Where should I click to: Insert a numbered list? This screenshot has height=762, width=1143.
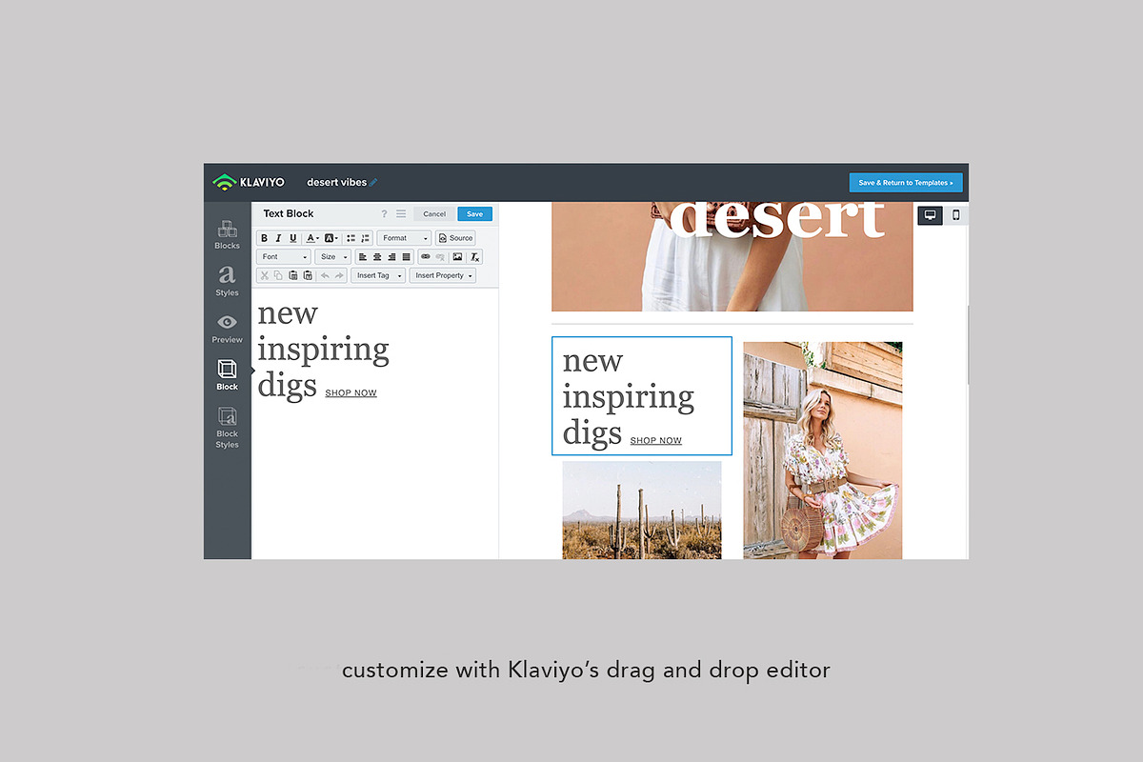coord(365,238)
